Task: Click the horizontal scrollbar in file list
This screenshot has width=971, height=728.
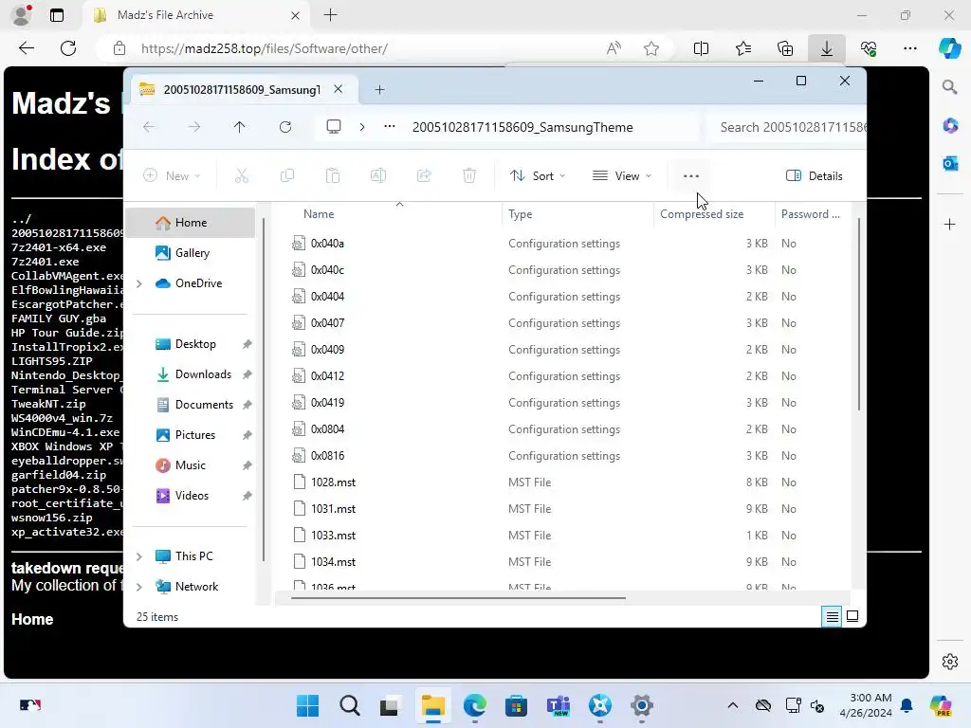Action: tap(458, 598)
